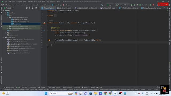Click the Build hammer icon in toolbar
Screen dimensions: 171x96
click(x=102, y=5)
